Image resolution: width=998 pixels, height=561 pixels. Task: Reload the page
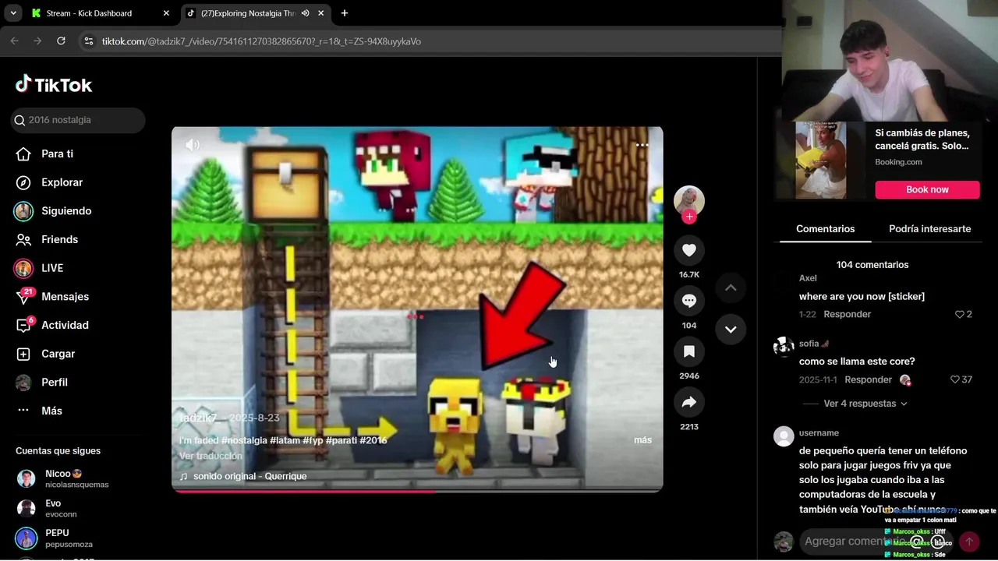[61, 41]
